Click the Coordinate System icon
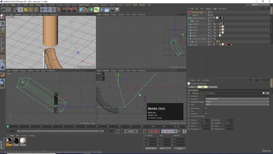The height and width of the screenshot is (154, 273). click(58, 9)
